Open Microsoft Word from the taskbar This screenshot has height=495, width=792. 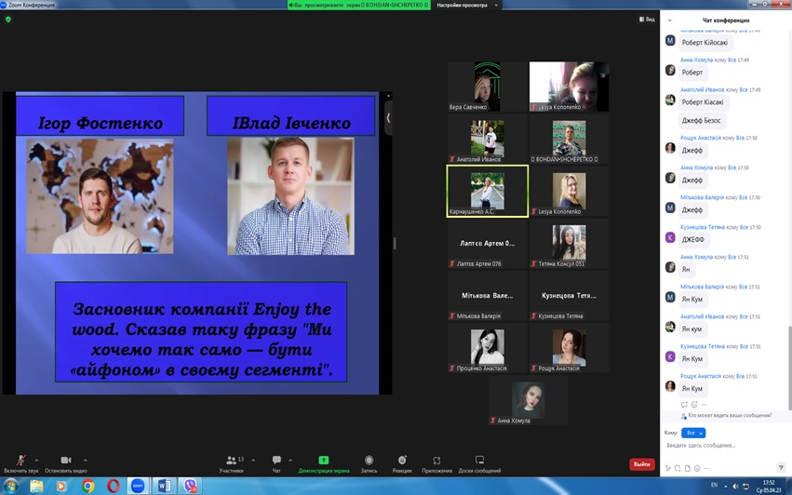[x=164, y=486]
